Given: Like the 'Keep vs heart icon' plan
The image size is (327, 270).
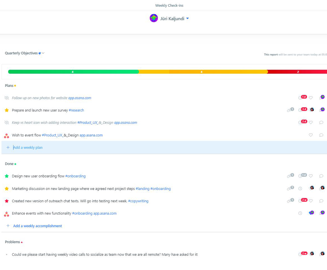Looking at the screenshot, I should 311,122.
